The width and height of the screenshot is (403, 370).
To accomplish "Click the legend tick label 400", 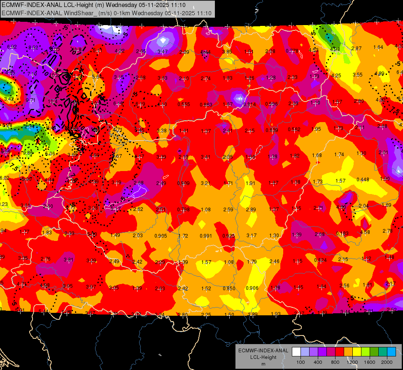I will pos(318,362).
